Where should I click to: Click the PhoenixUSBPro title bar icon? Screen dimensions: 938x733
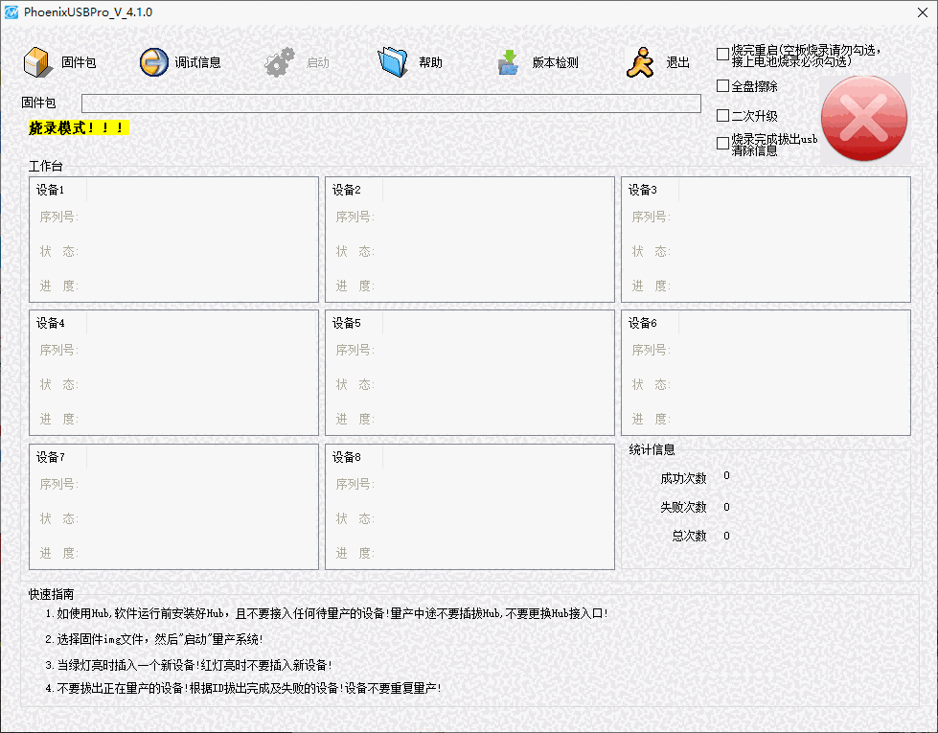(11, 11)
